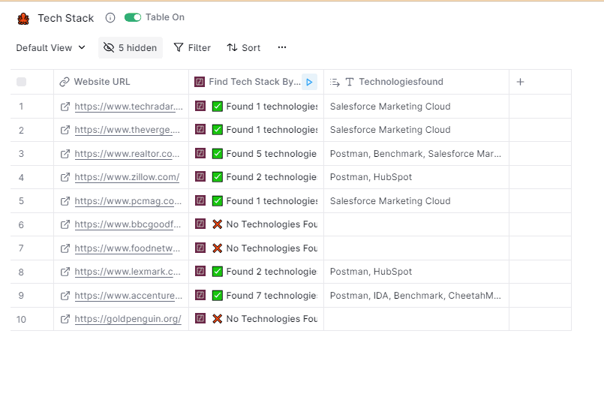Select Salesforce Marketing Cloud in pcmag row
The width and height of the screenshot is (604, 394).
[416, 201]
